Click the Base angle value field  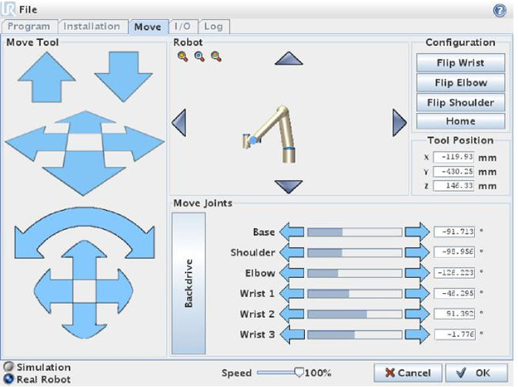454,232
